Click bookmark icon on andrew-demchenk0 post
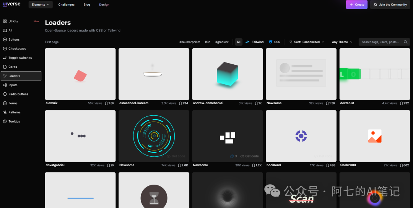Screen dimensions: 413x208 (x=256, y=103)
